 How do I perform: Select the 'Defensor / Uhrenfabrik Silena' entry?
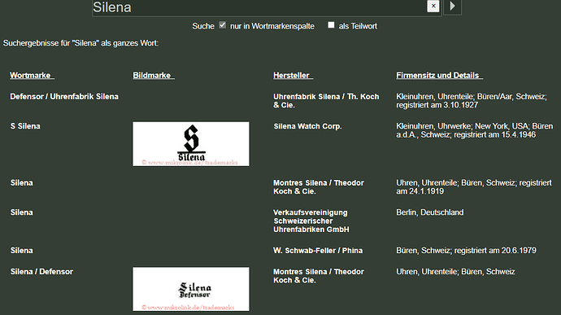coord(64,97)
